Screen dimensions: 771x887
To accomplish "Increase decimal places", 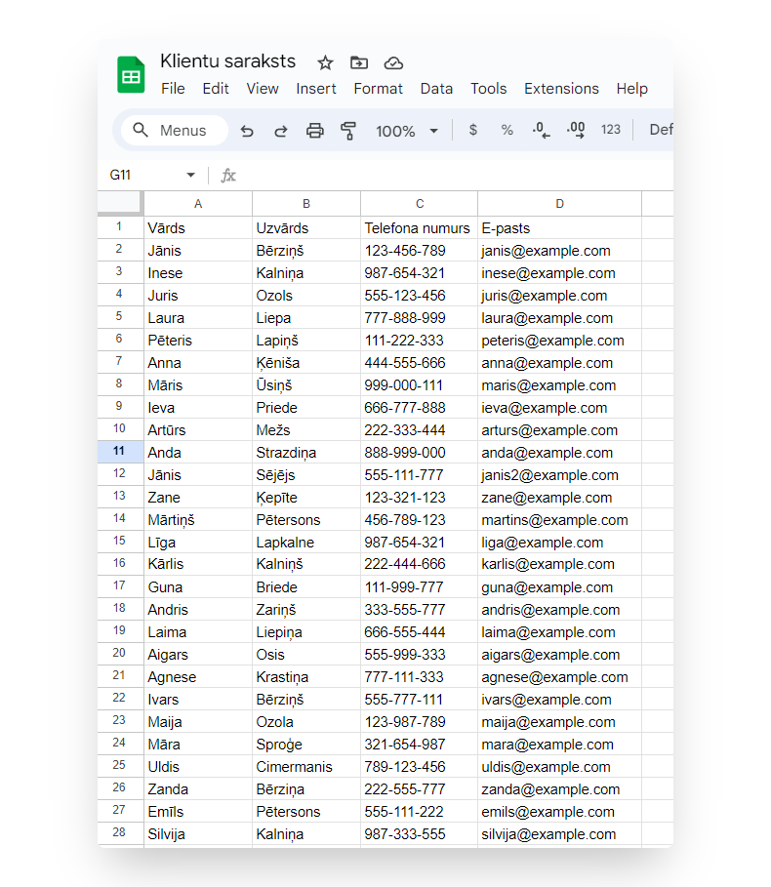I will pyautogui.click(x=576, y=130).
